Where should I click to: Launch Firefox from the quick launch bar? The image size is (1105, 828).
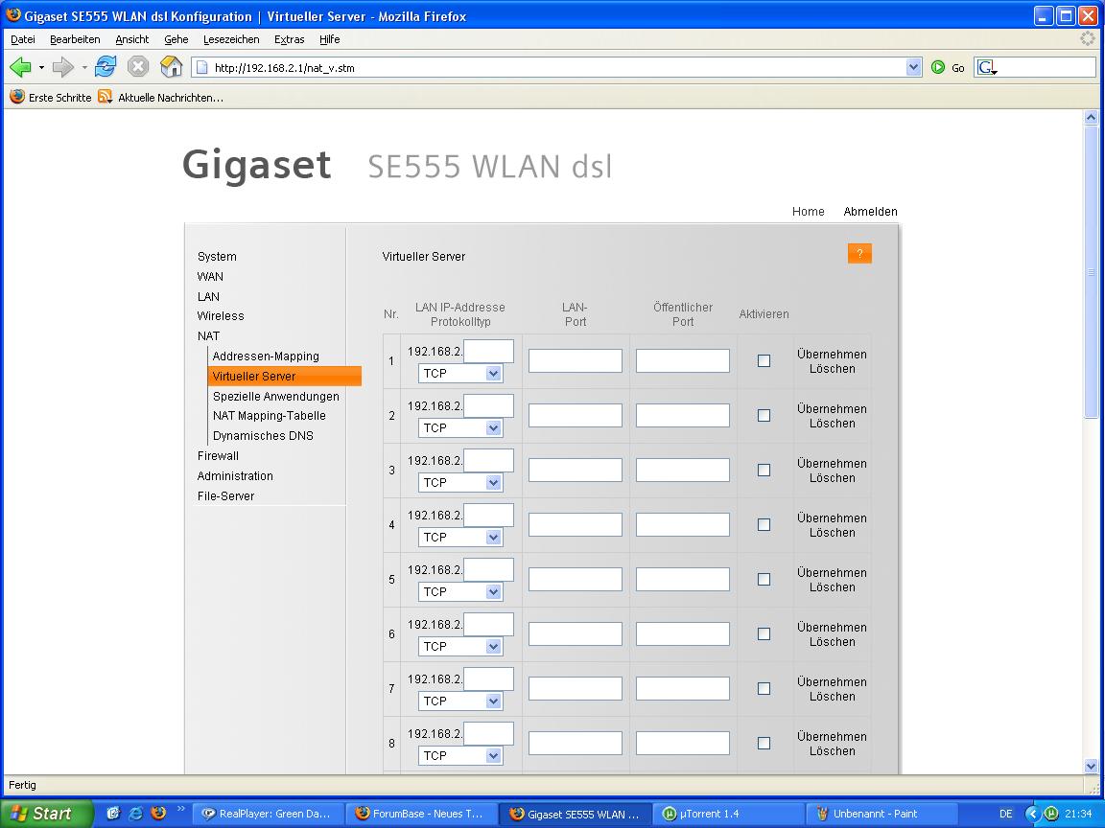coord(158,814)
